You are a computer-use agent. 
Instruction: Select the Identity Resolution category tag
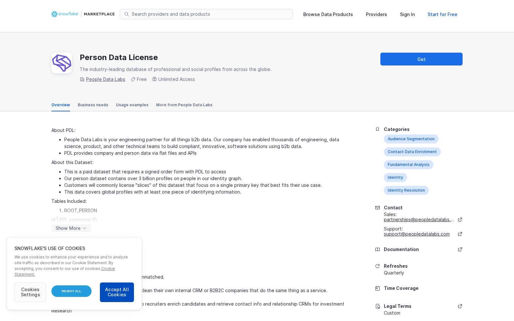pyautogui.click(x=406, y=190)
